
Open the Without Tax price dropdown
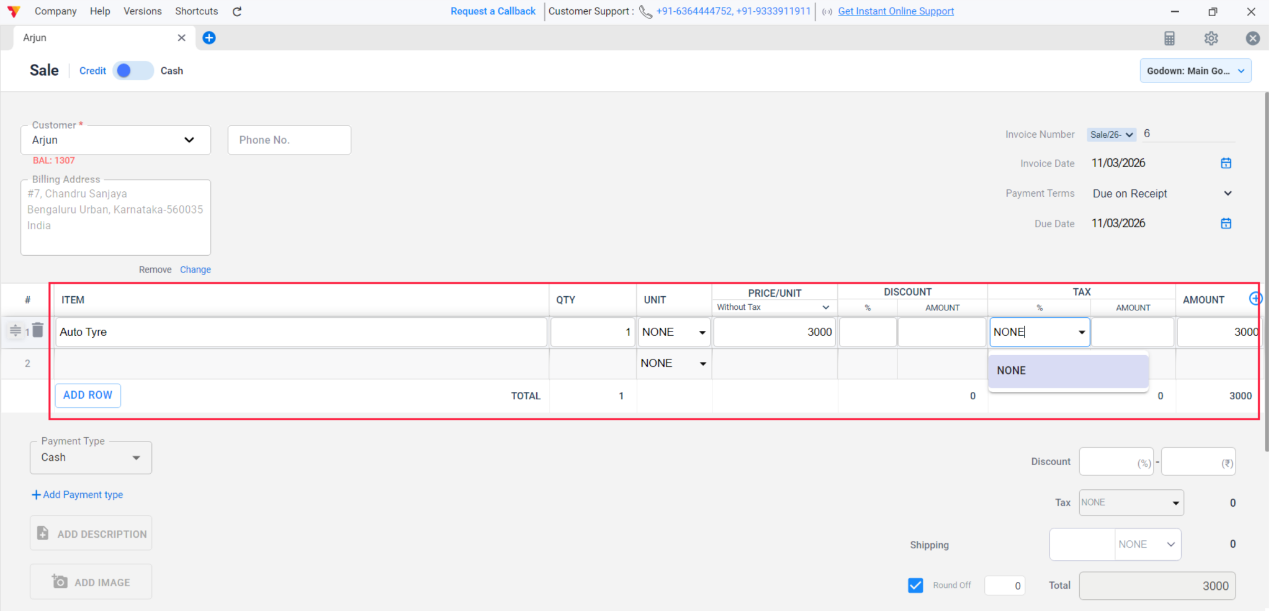pos(773,307)
